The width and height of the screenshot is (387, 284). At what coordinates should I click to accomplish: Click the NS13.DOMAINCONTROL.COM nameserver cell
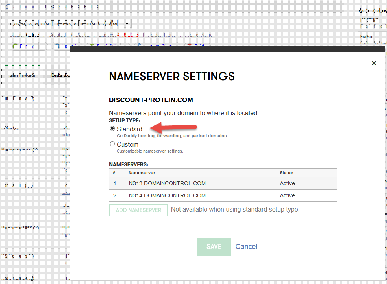(x=200, y=183)
